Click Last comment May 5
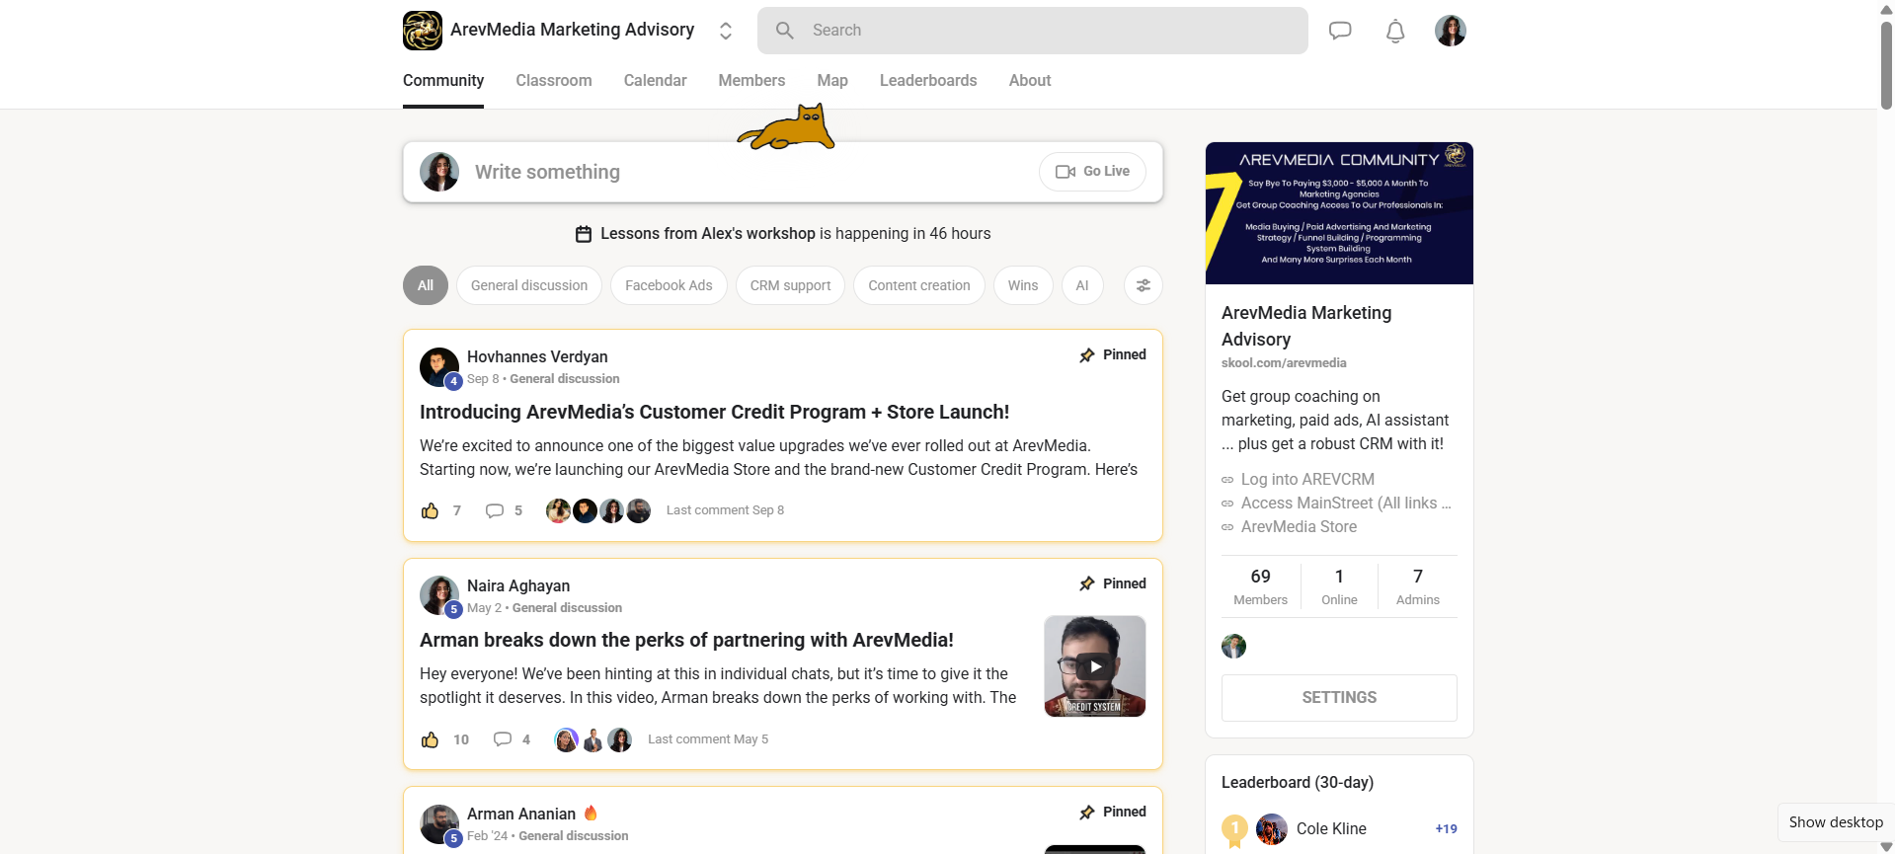Viewport: 1895px width, 854px height. 707,739
